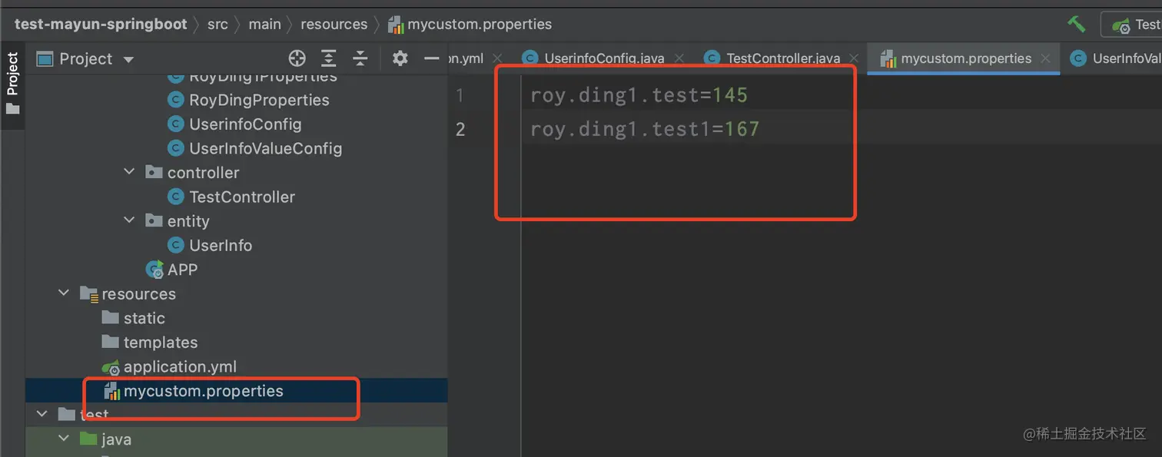Click the UserinfoConfig class icon in tree
Viewport: 1162px width, 457px height.
click(177, 124)
